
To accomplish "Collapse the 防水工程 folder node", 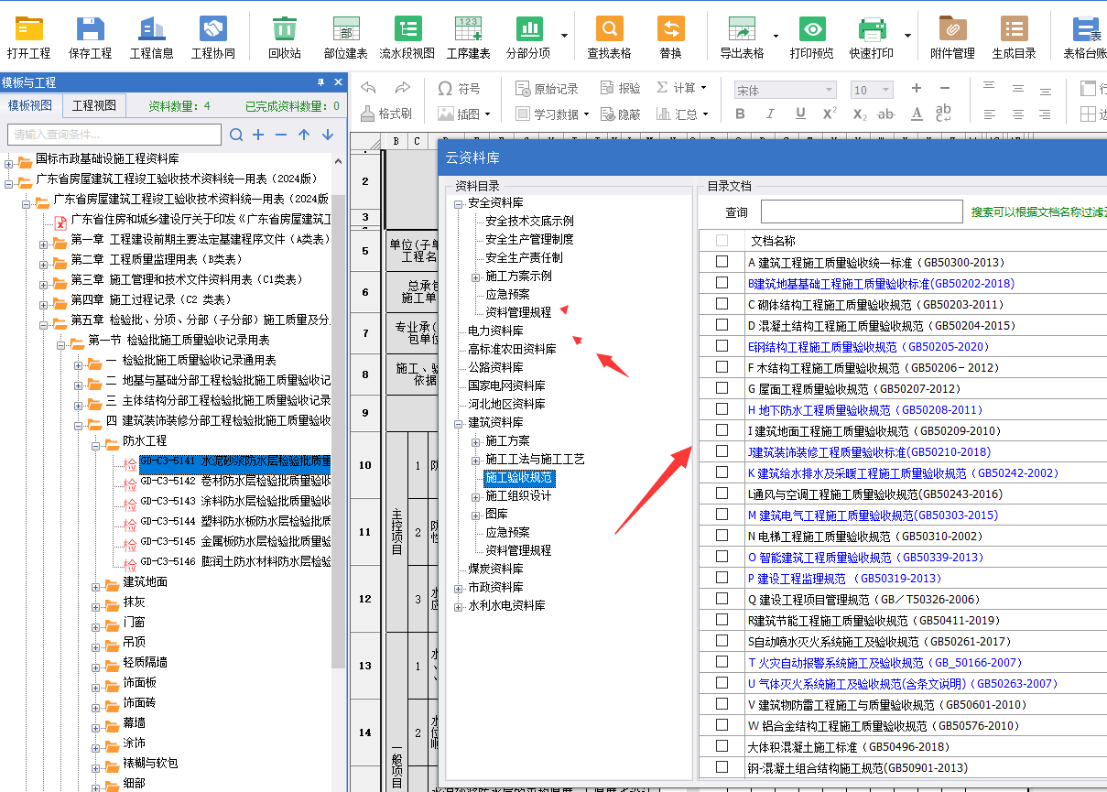I will coord(98,441).
